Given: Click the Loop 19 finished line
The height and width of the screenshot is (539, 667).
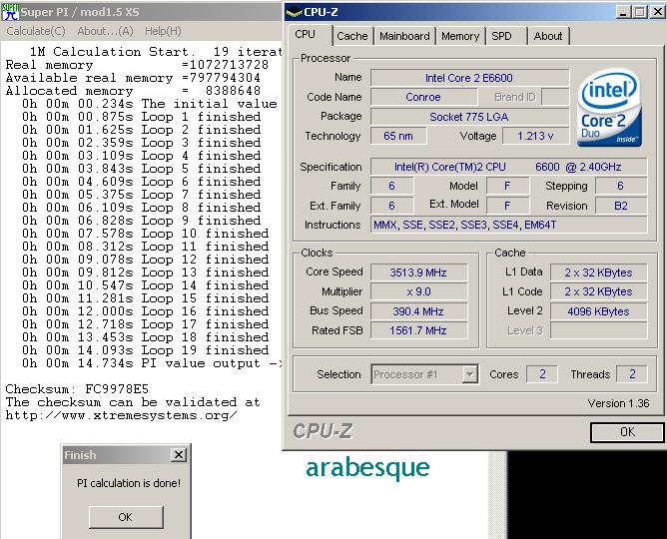Looking at the screenshot, I should tap(146, 350).
